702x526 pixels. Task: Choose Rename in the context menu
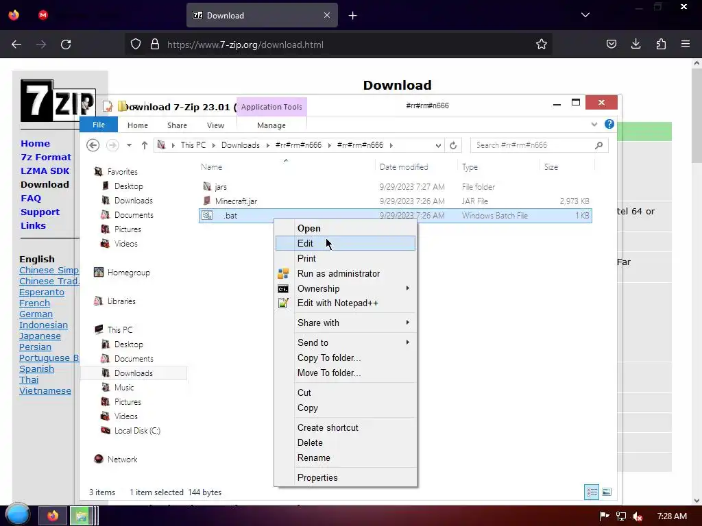click(x=346, y=458)
